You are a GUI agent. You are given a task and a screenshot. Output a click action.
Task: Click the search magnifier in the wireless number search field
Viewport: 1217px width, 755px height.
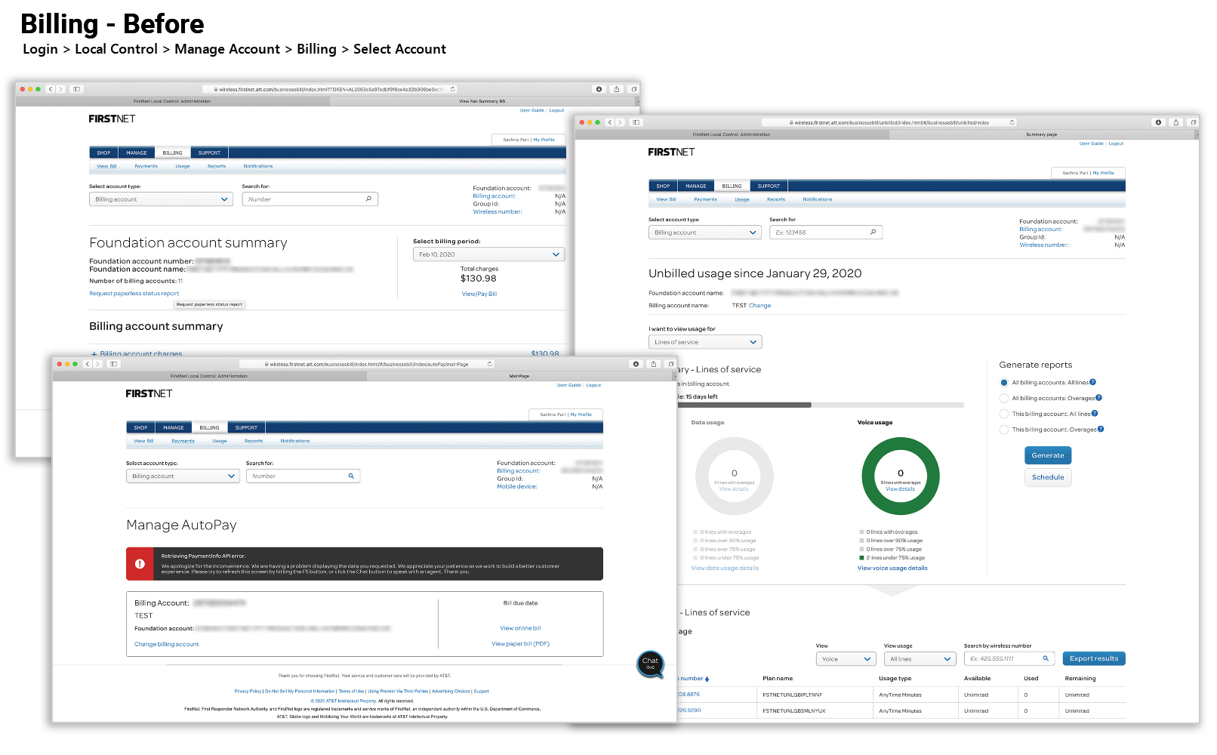click(x=1046, y=658)
